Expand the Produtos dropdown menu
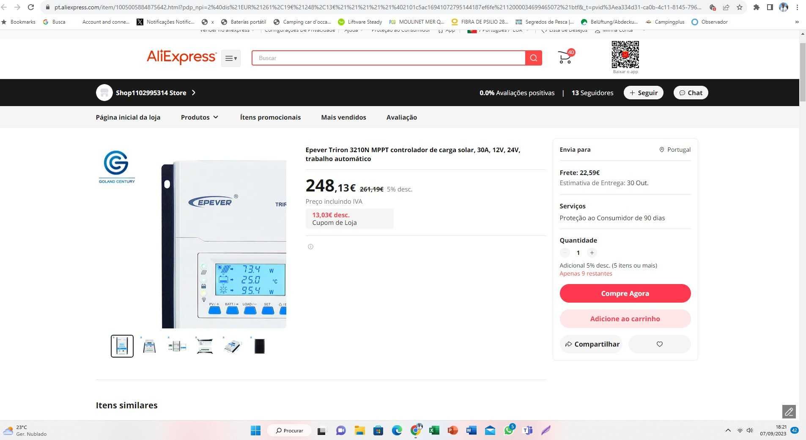 point(200,117)
